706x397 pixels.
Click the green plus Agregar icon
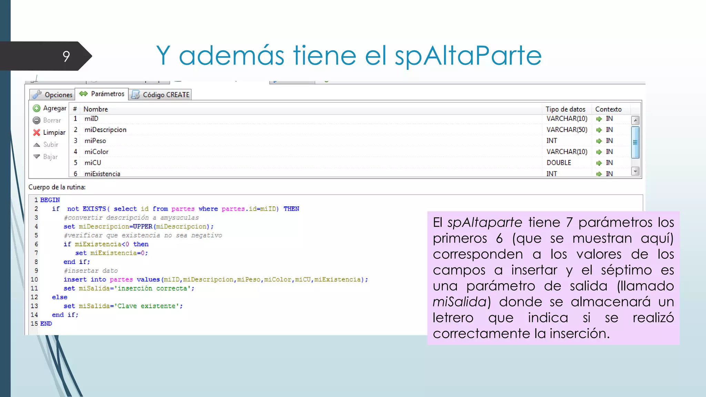[37, 109]
